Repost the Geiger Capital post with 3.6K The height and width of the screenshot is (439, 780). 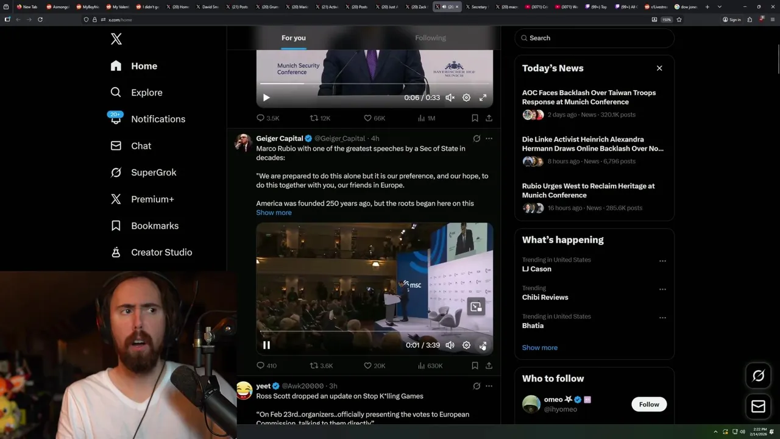[321, 366]
